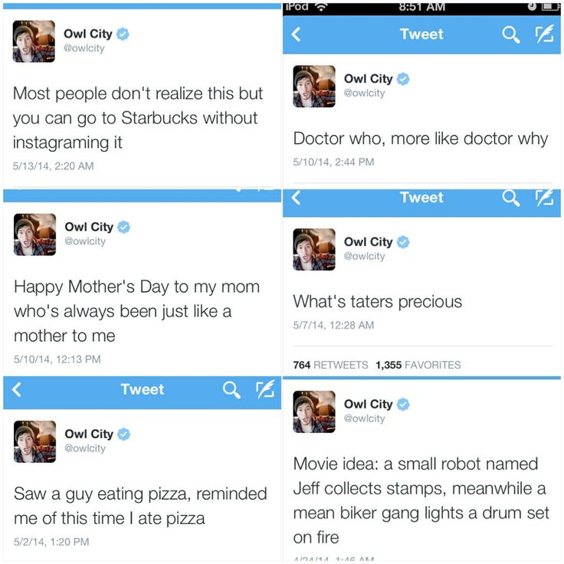The image size is (564, 564).
Task: Tap the search icon above the taters precious tweet
Action: point(511,198)
